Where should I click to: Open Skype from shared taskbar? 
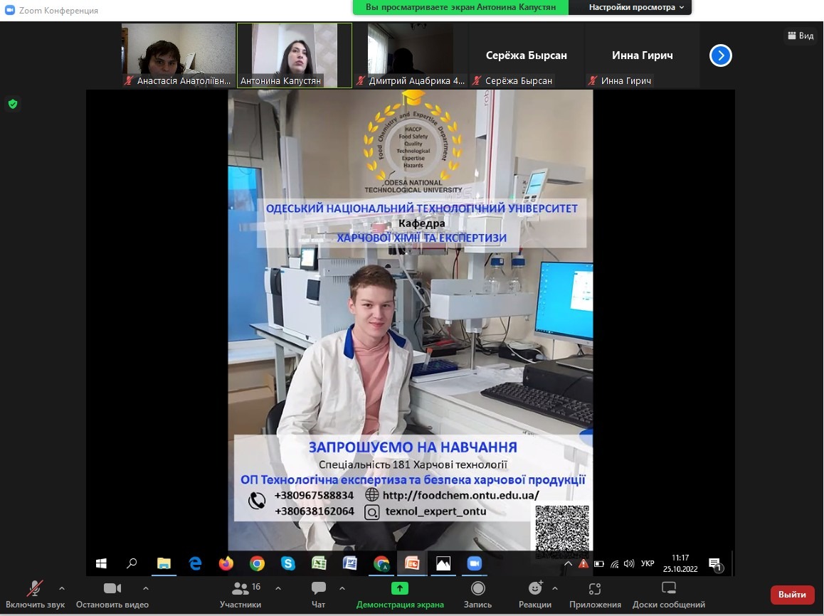288,563
